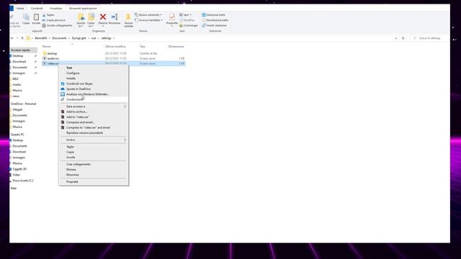
Task: Sort by Dimensione column header
Action: 176,46
